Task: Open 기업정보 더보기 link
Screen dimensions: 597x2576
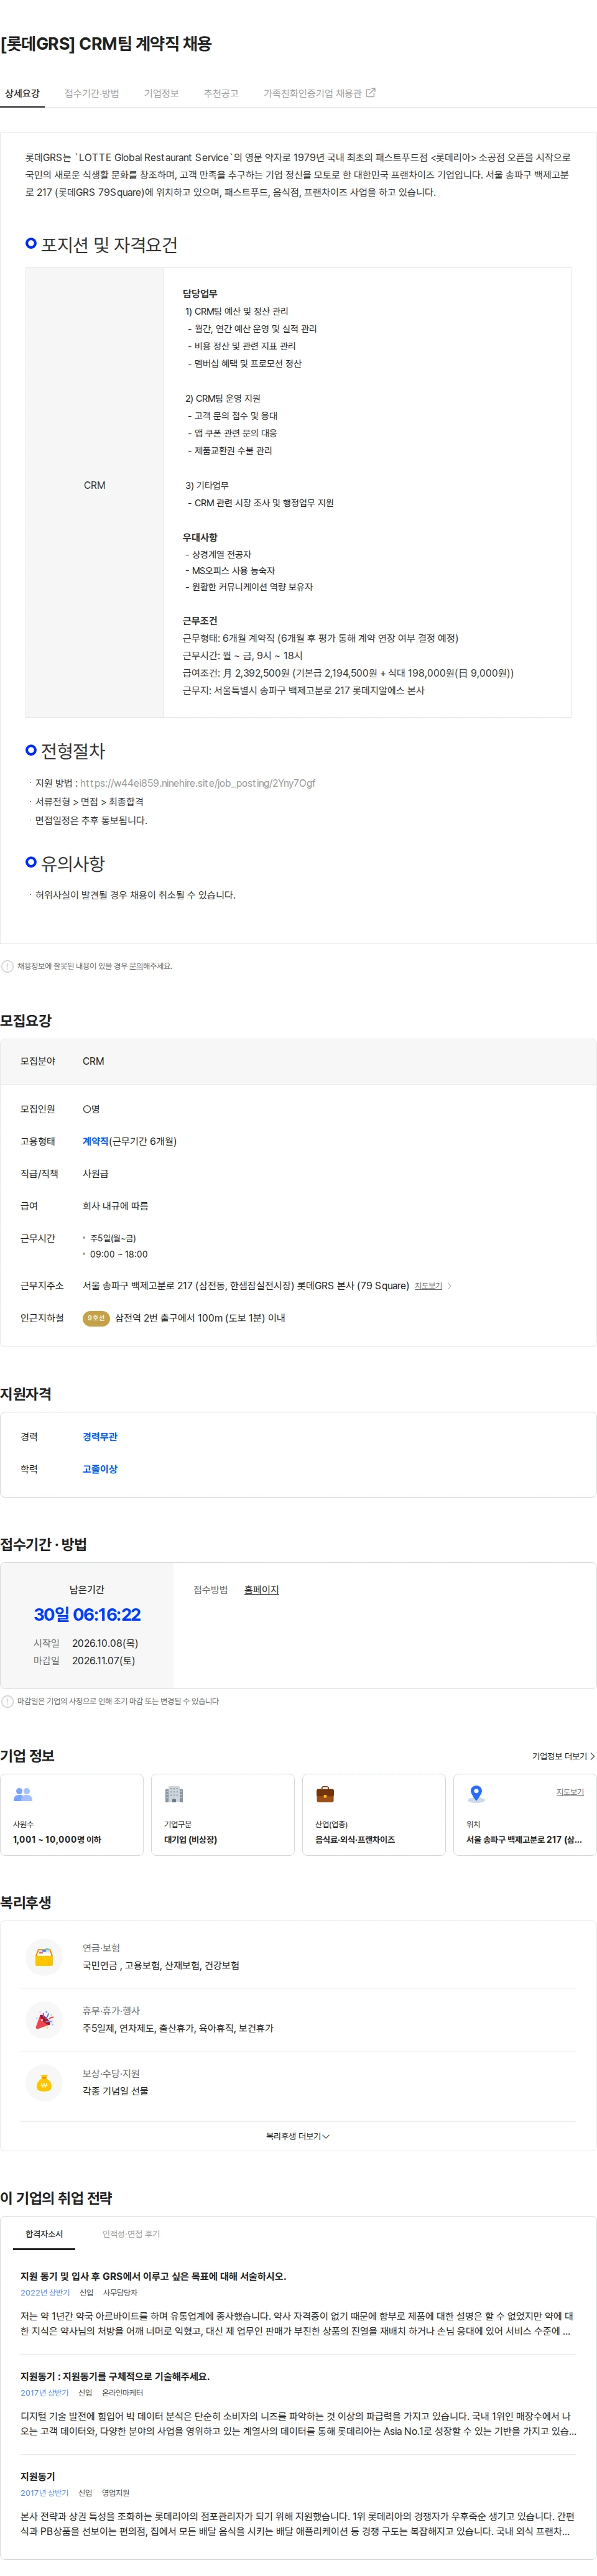Action: coord(563,1756)
